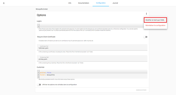Click line number 1 in Logins editor
The width and height of the screenshot is (176, 95).
click(38, 27)
